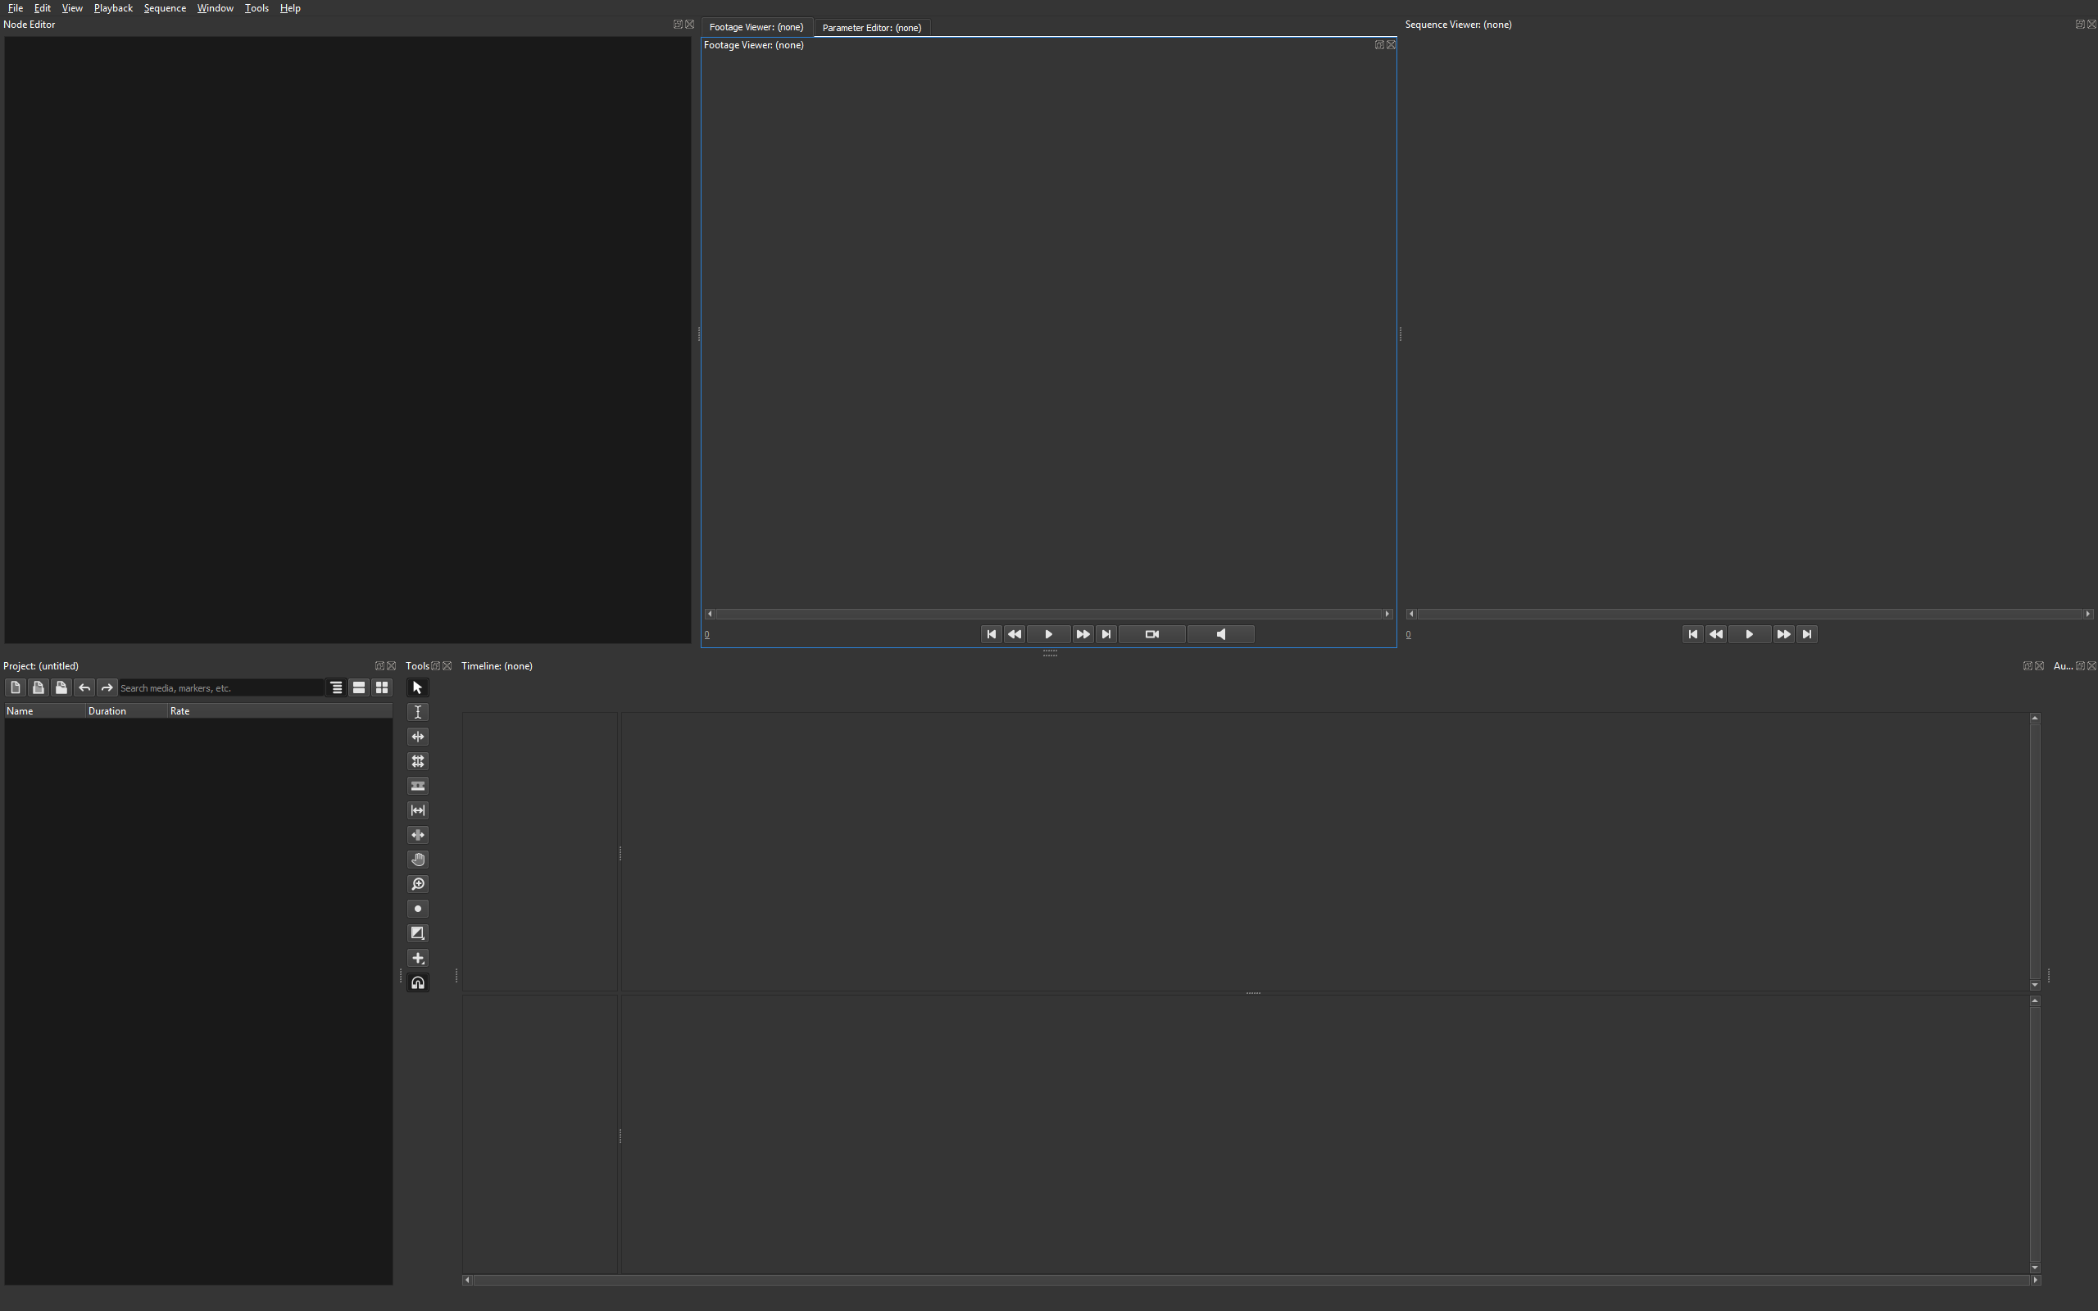Select the Zoom tool
The image size is (2098, 1311).
coord(417,884)
